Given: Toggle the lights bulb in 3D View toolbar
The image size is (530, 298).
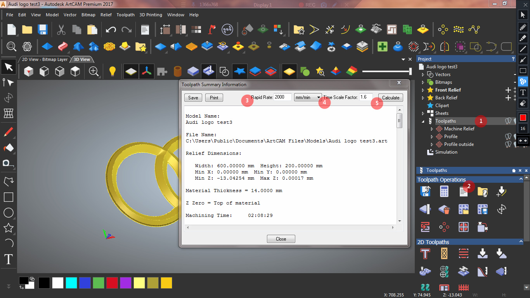Looking at the screenshot, I should point(113,71).
